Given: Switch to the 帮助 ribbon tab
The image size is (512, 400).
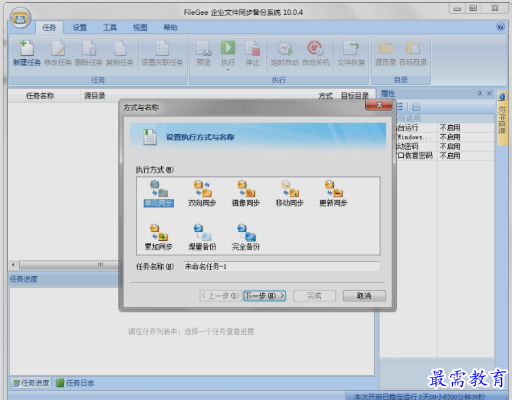Looking at the screenshot, I should click(x=171, y=27).
